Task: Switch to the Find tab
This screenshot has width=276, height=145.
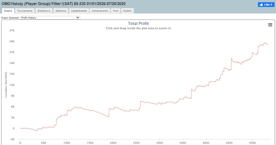Action: click(116, 11)
